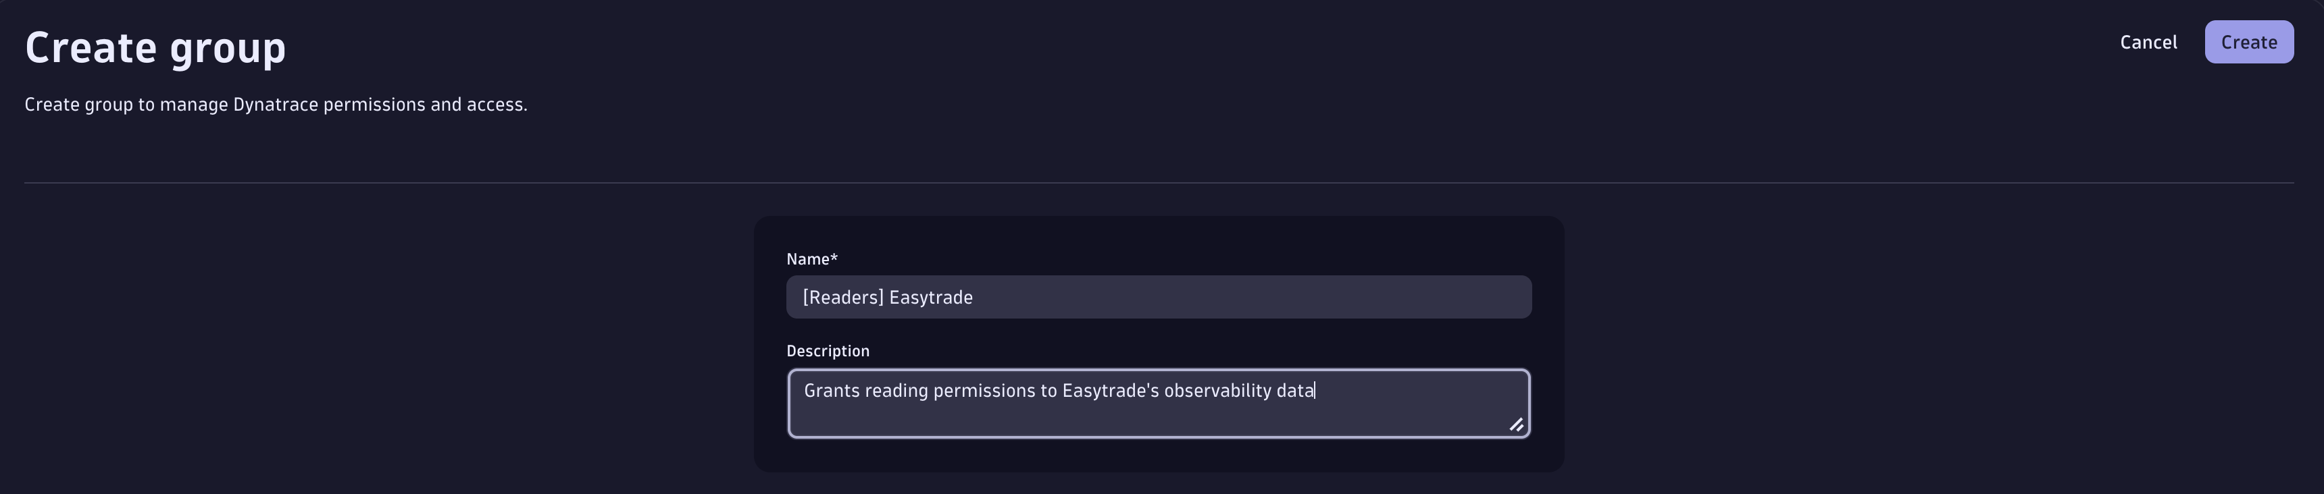
Task: Click the "Description" field label
Action: [x=828, y=352]
